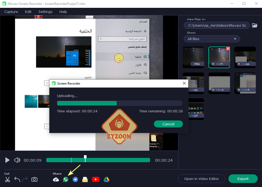This screenshot has width=262, height=187.
Task: Share the video by email
Action: point(85,179)
